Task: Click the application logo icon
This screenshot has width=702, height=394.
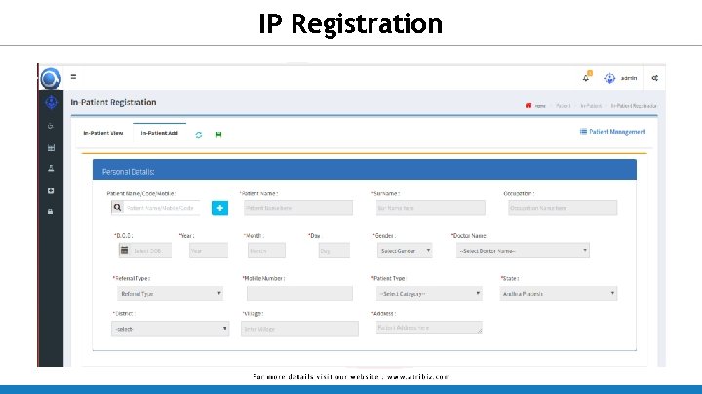Action: [x=51, y=78]
